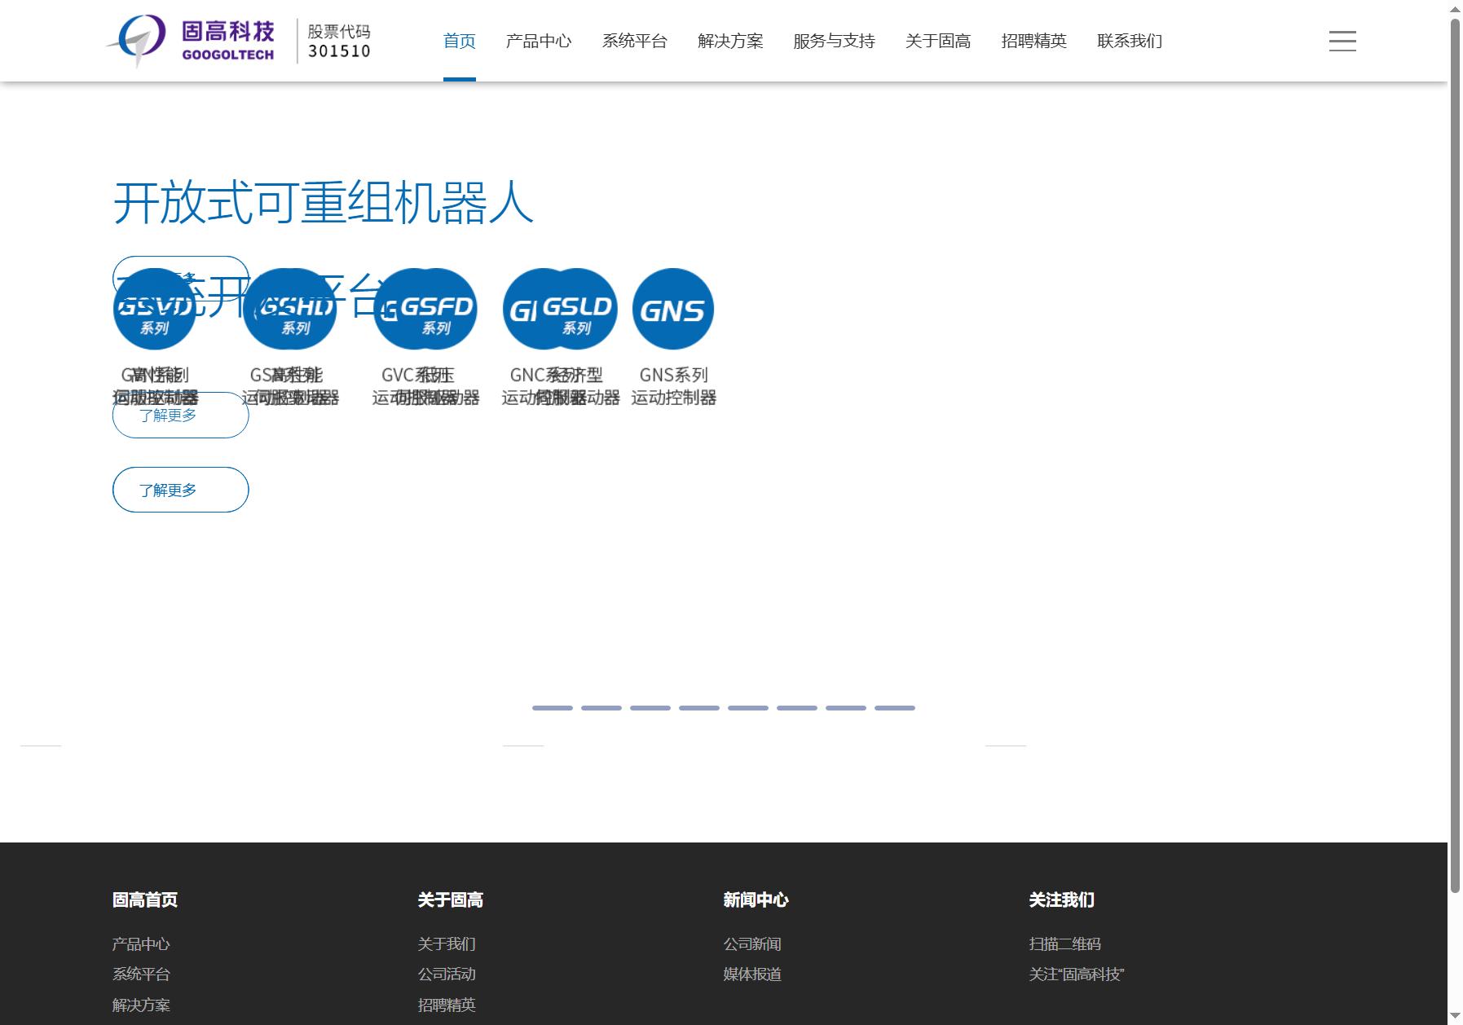Click the GNS系列 运动控制器 label
Image resolution: width=1463 pixels, height=1025 pixels.
(x=673, y=386)
